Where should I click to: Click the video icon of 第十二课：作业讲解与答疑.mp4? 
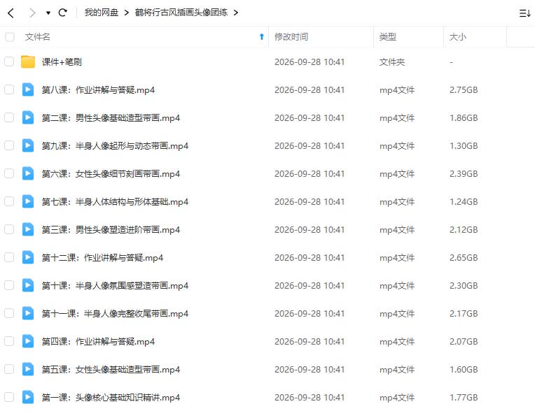[28, 257]
